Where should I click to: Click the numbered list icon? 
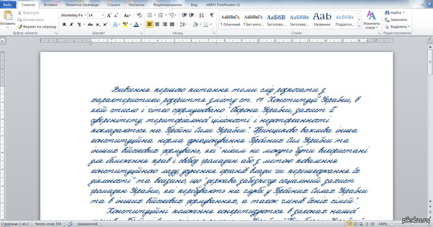coord(161,15)
